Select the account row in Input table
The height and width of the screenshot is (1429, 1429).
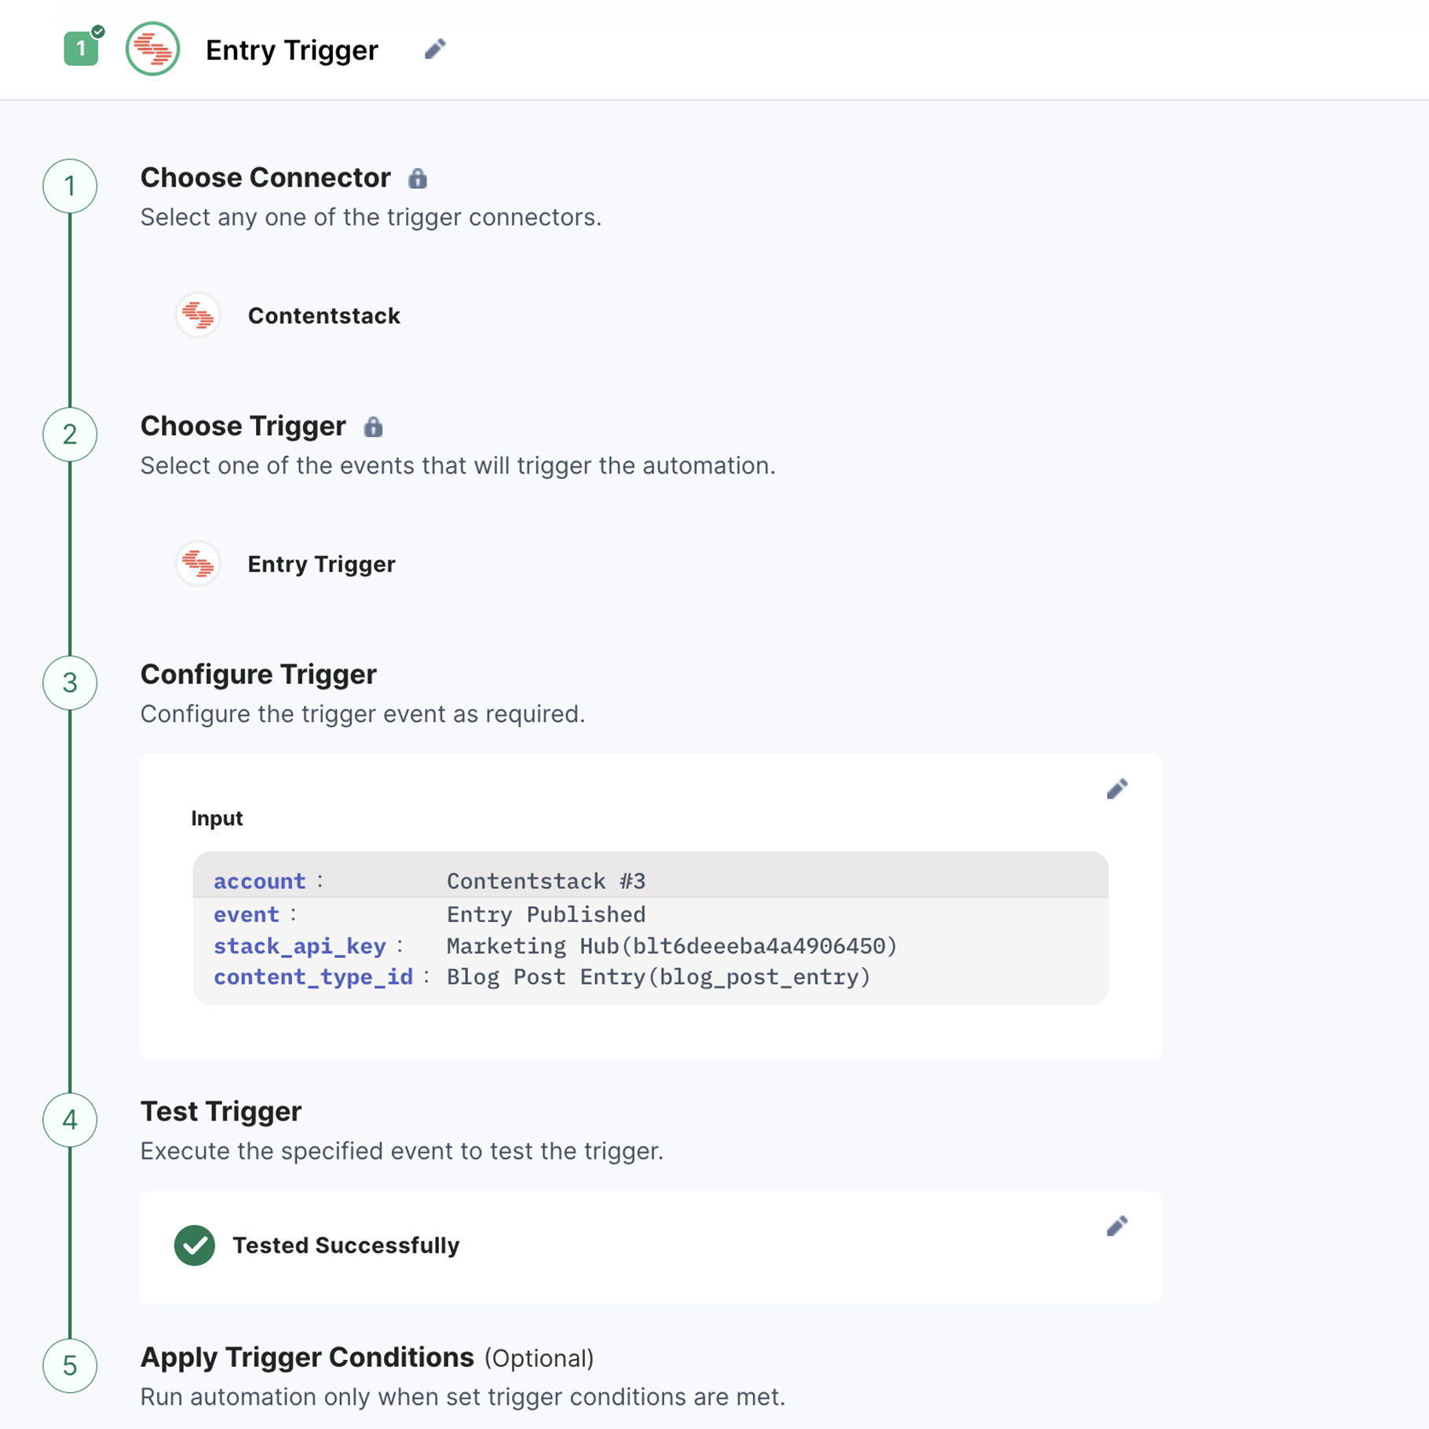point(651,881)
